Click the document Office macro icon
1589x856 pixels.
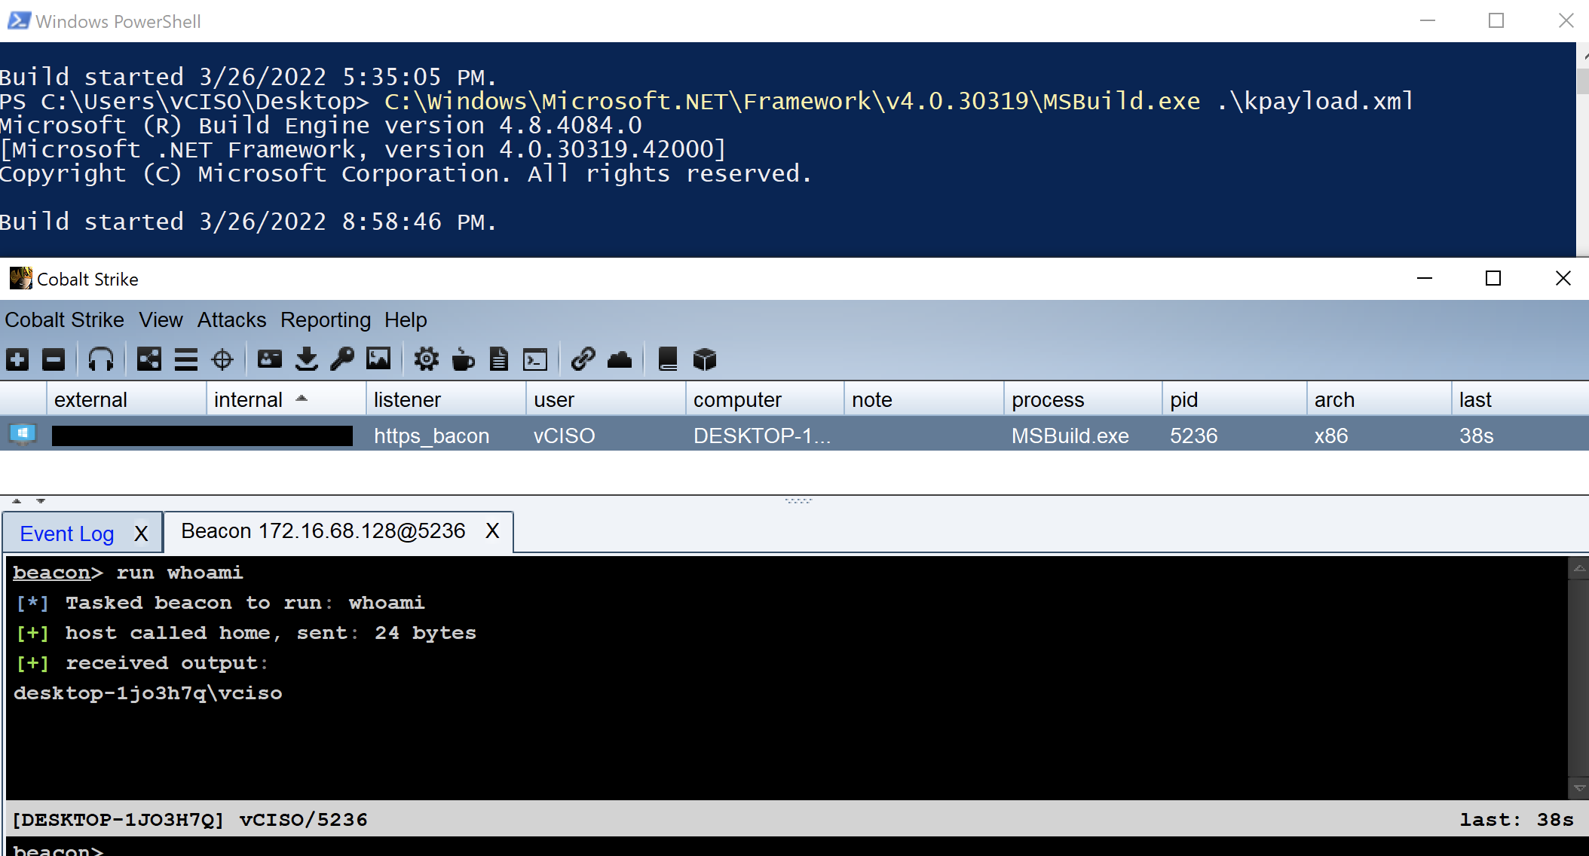[499, 359]
